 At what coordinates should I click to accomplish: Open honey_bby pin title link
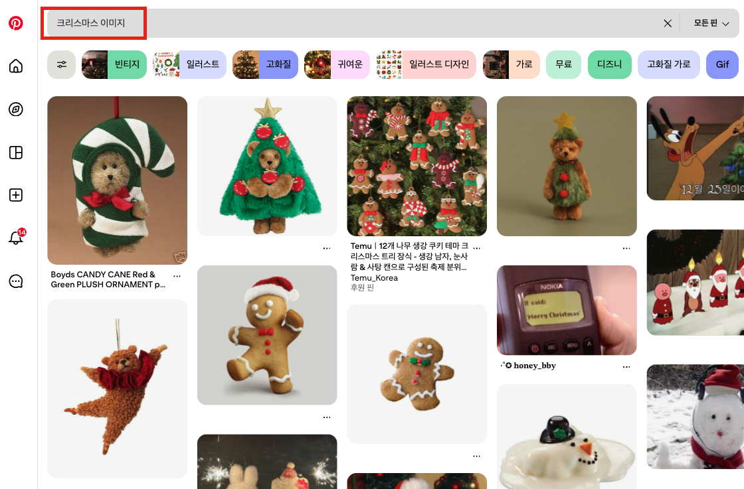pos(528,366)
